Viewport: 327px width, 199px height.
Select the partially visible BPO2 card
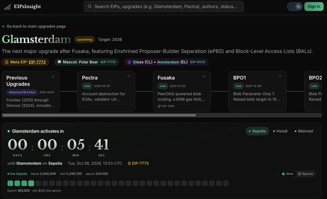point(313,91)
